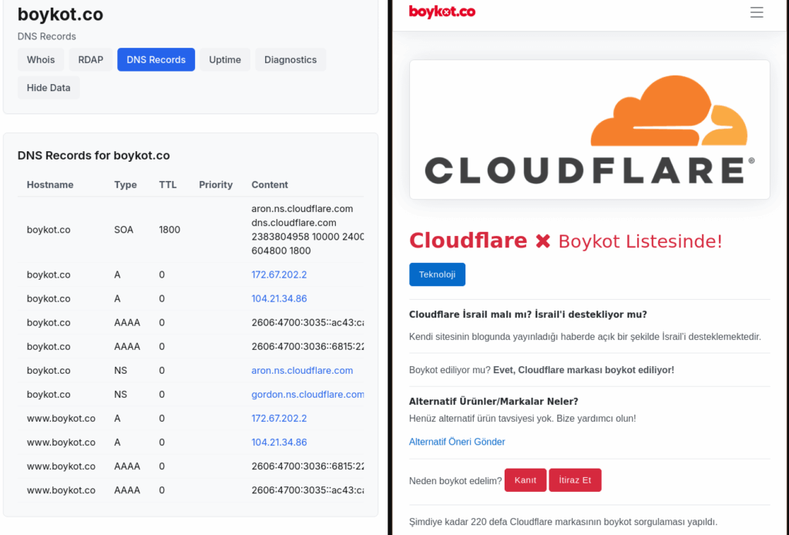Click the Hostname column header

click(50, 185)
